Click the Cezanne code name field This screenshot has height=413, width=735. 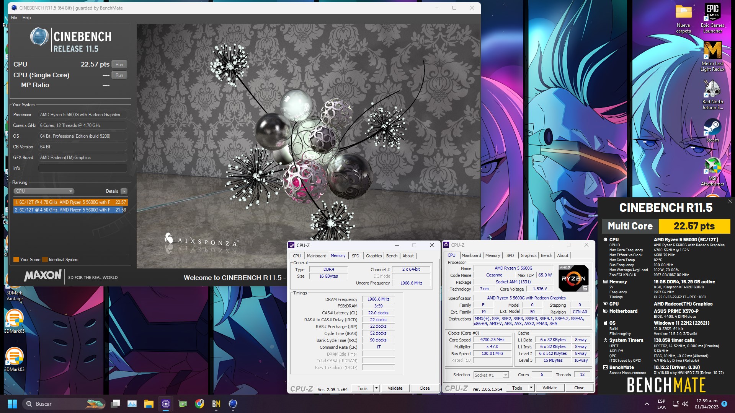coord(494,275)
